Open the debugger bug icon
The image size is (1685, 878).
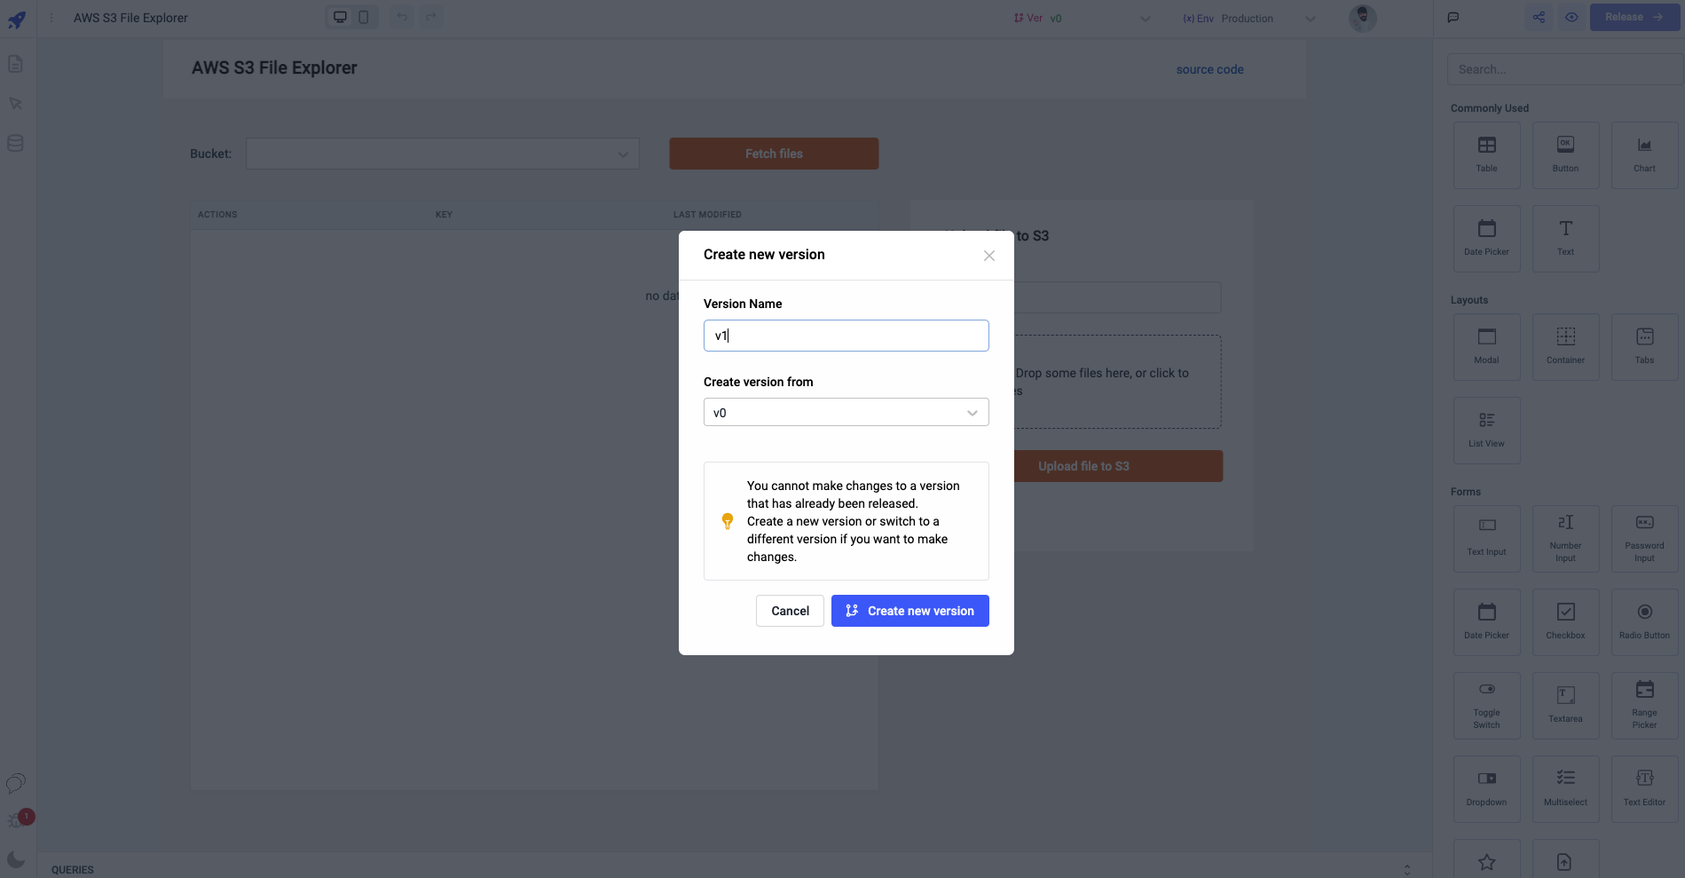16,820
